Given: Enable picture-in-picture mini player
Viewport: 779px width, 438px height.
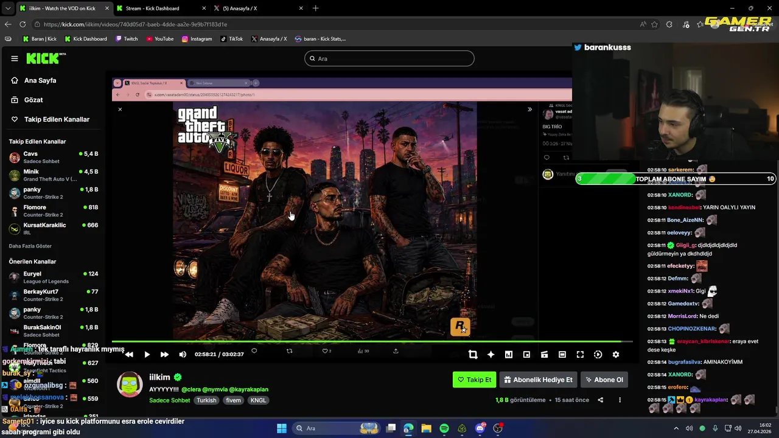Looking at the screenshot, I should coord(526,354).
